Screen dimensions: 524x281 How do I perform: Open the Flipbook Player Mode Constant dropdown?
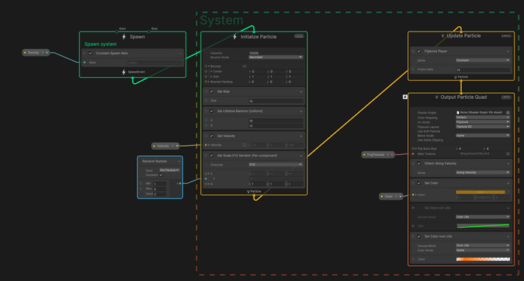[483, 60]
